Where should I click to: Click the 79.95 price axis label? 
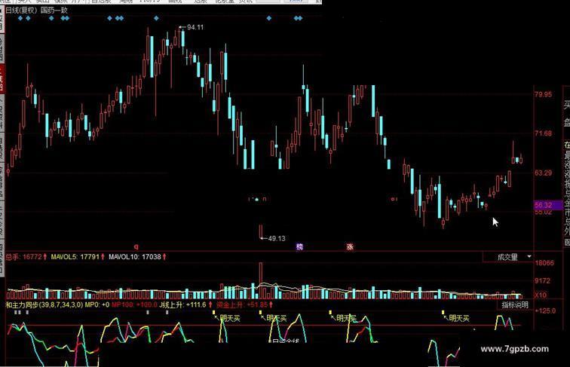click(x=543, y=94)
